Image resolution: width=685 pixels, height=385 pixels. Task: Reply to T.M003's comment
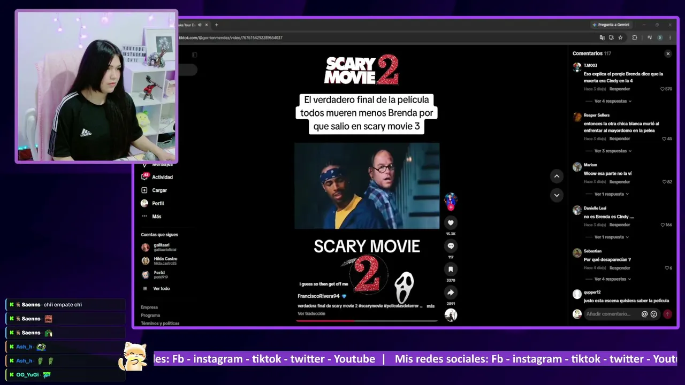coord(620,89)
